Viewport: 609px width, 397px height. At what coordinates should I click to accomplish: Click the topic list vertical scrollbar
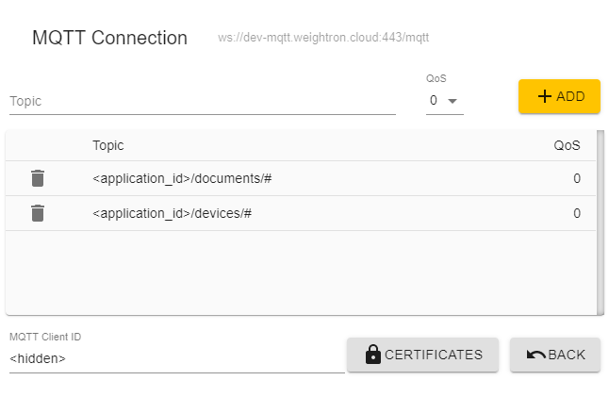601,223
